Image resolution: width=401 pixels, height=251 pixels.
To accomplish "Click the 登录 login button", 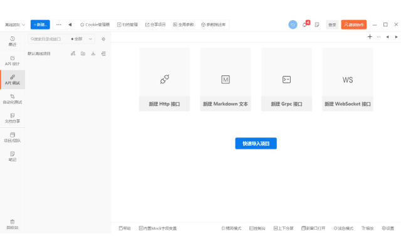I will [x=332, y=24].
